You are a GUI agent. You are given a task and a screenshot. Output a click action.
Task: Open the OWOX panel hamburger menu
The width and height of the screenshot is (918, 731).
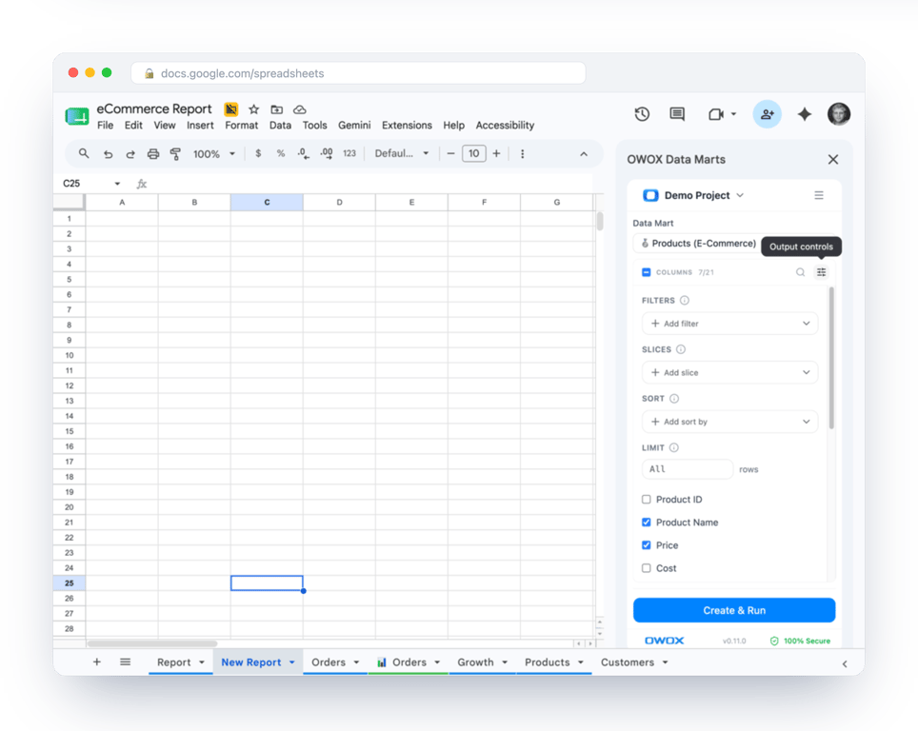tap(819, 195)
